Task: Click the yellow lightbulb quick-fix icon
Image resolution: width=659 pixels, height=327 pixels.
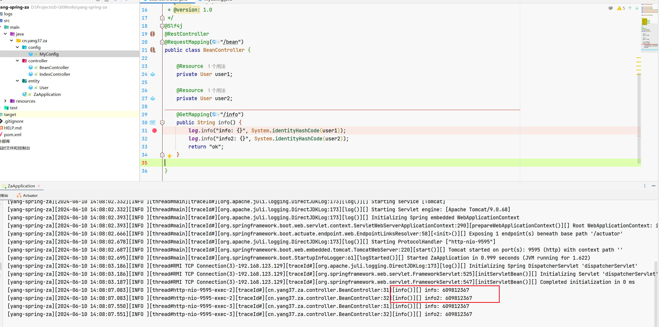Action: [x=170, y=155]
